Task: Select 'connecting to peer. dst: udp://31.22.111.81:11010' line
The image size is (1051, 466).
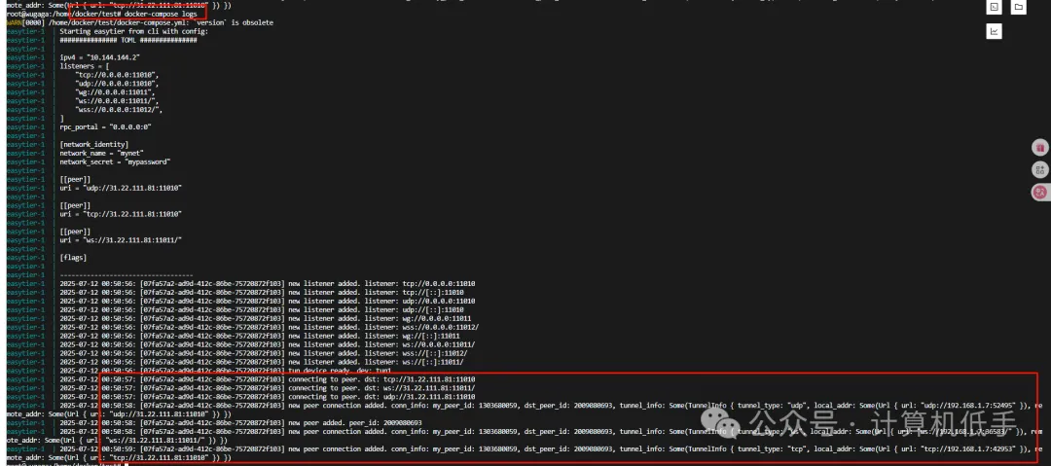Action: click(x=268, y=398)
